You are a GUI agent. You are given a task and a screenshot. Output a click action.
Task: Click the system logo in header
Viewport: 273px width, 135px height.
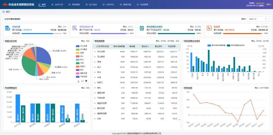coord(5,5)
